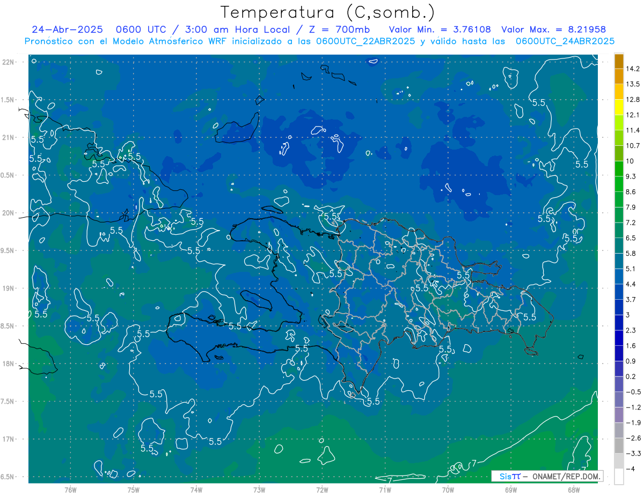Viewport: 644px width, 497px height.
Task: Click legend color band between 0.9 and 1.6
Action: pyautogui.click(x=619, y=354)
